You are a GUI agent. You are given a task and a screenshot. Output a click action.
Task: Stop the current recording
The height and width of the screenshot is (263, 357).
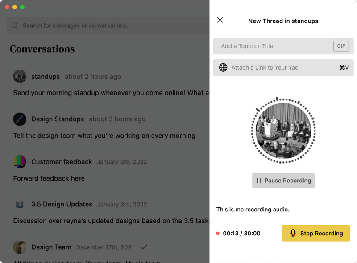pos(315,233)
